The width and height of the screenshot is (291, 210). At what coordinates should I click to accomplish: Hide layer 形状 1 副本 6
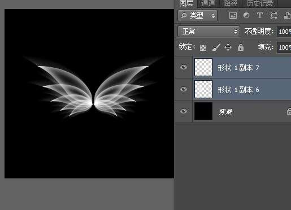[x=184, y=89]
